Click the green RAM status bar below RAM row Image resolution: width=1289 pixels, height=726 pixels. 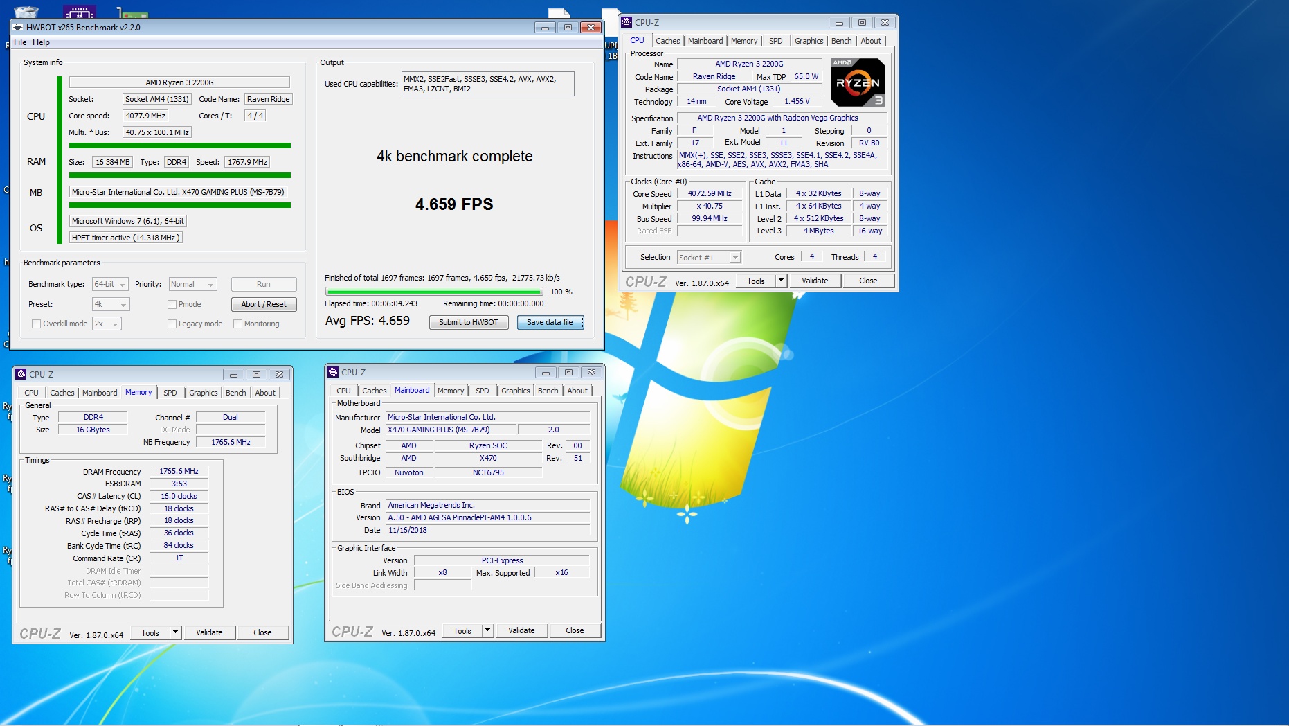[x=180, y=175]
